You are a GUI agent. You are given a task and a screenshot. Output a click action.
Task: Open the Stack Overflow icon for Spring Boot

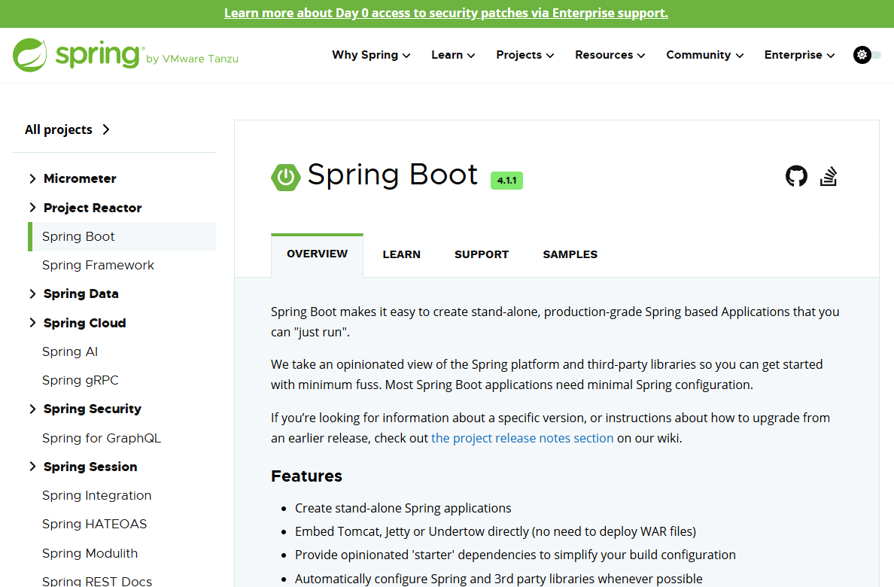tap(829, 176)
